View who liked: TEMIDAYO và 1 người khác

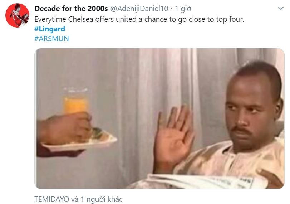click(78, 199)
